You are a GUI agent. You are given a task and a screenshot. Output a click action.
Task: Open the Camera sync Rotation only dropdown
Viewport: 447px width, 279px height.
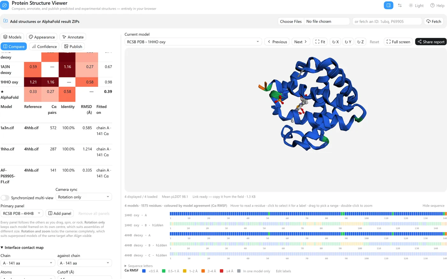coord(84,197)
